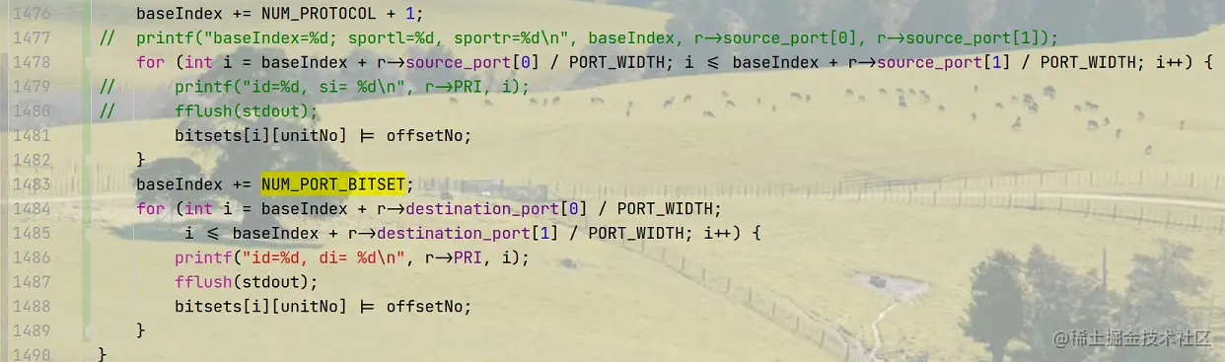This screenshot has width=1225, height=362.
Task: Select the highlighted NUM_PORT_BITSET identifier
Action: pos(332,184)
